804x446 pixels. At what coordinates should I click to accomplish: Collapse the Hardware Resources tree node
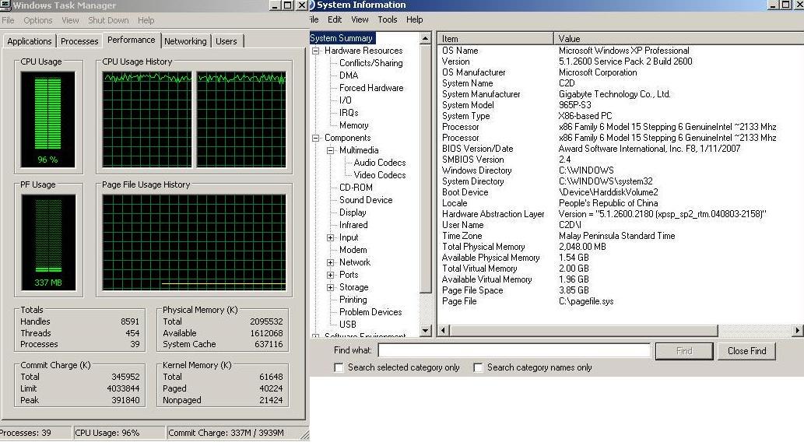tap(316, 51)
